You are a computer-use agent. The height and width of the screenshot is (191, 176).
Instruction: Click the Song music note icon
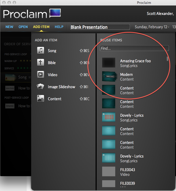click(x=41, y=50)
